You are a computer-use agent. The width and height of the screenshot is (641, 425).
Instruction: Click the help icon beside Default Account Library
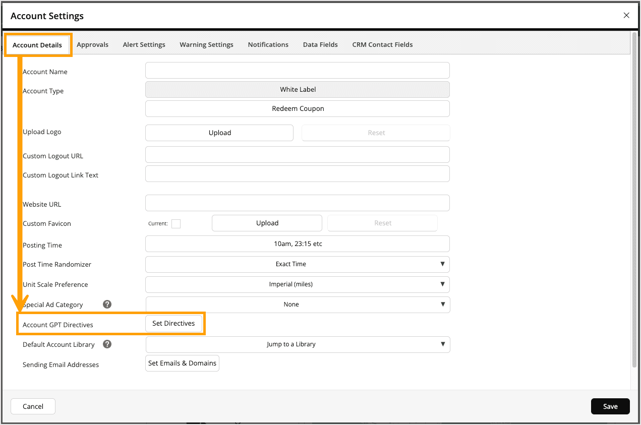(107, 344)
